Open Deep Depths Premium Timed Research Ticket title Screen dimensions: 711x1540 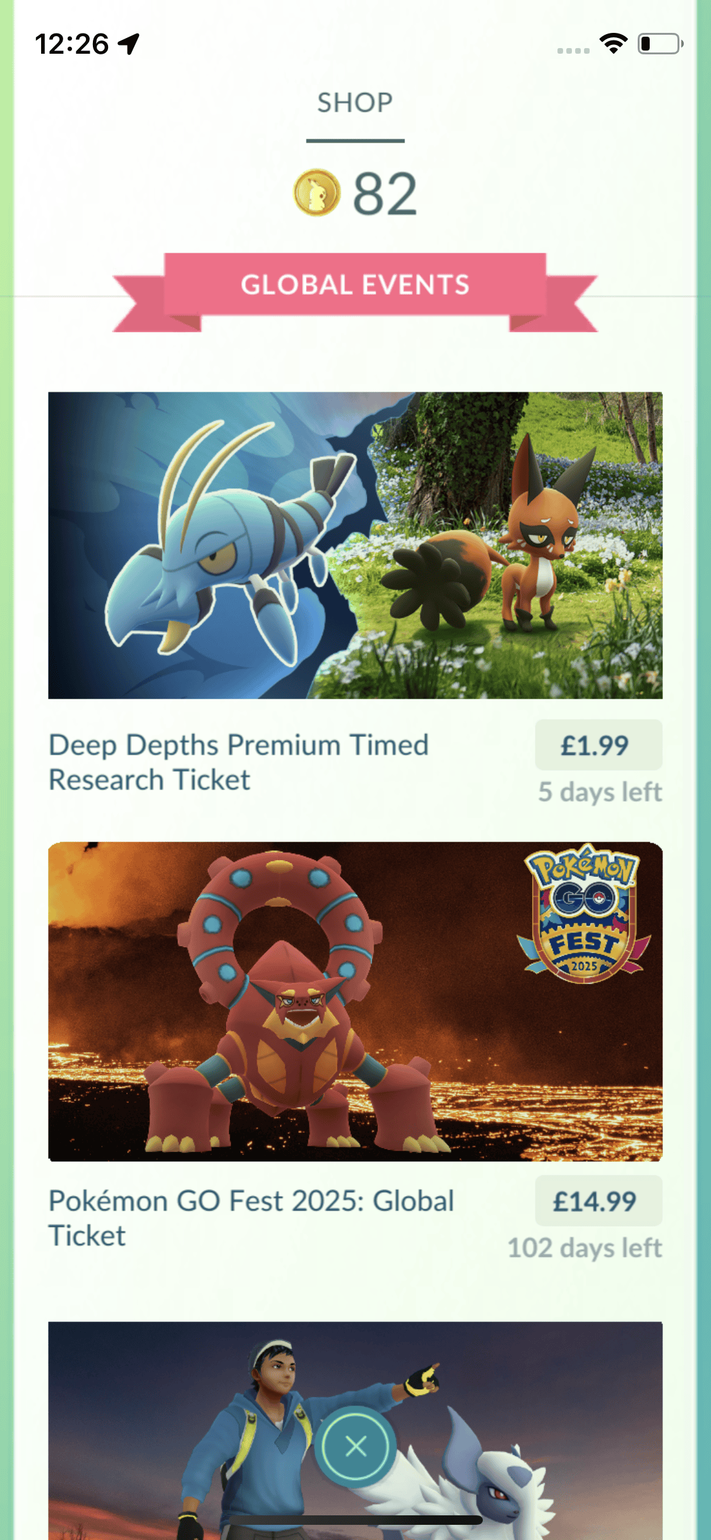click(239, 762)
